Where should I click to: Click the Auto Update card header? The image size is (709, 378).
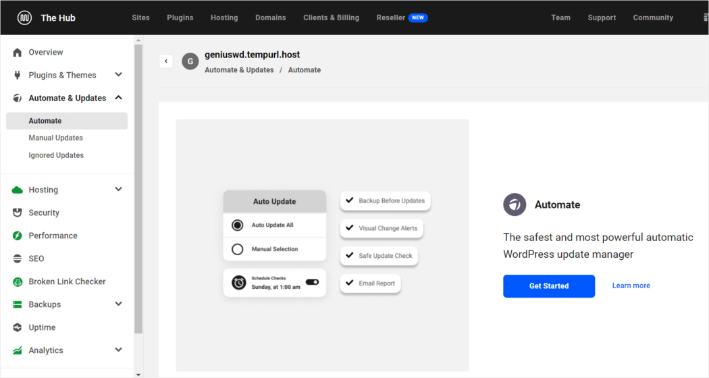274,202
